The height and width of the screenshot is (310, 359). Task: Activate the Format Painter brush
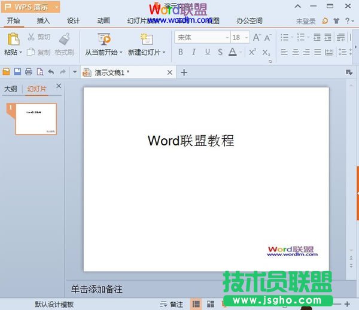[x=64, y=39]
